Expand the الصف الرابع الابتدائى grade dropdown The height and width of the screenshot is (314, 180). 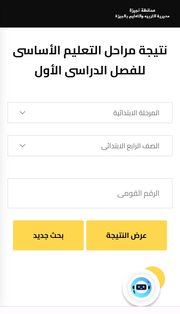pos(90,146)
